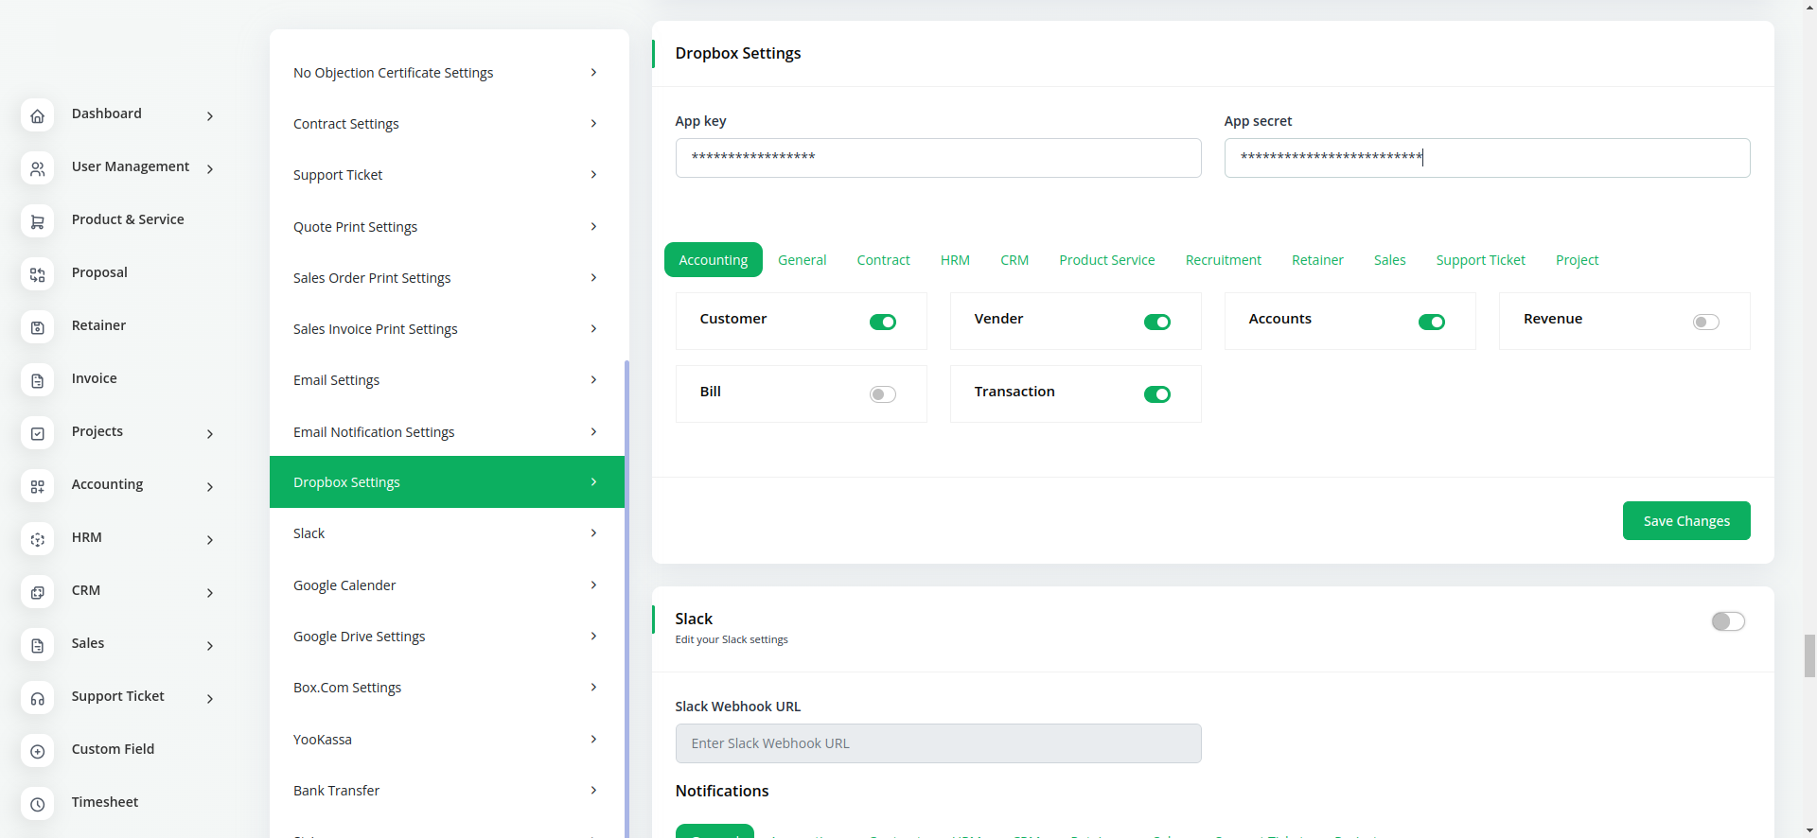Expand the Projects sidebar menu arrow

tap(210, 434)
